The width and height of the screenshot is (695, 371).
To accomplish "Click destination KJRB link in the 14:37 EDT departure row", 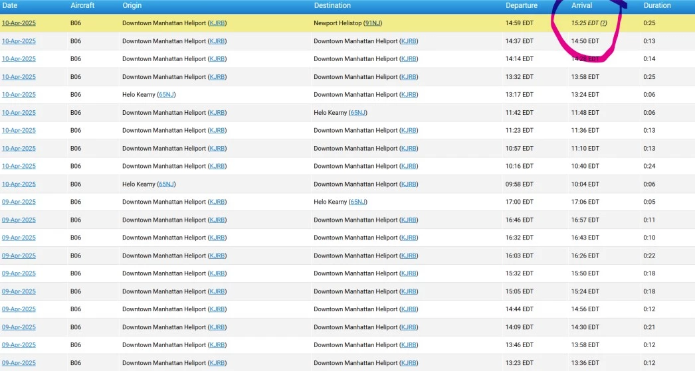I will 409,41.
